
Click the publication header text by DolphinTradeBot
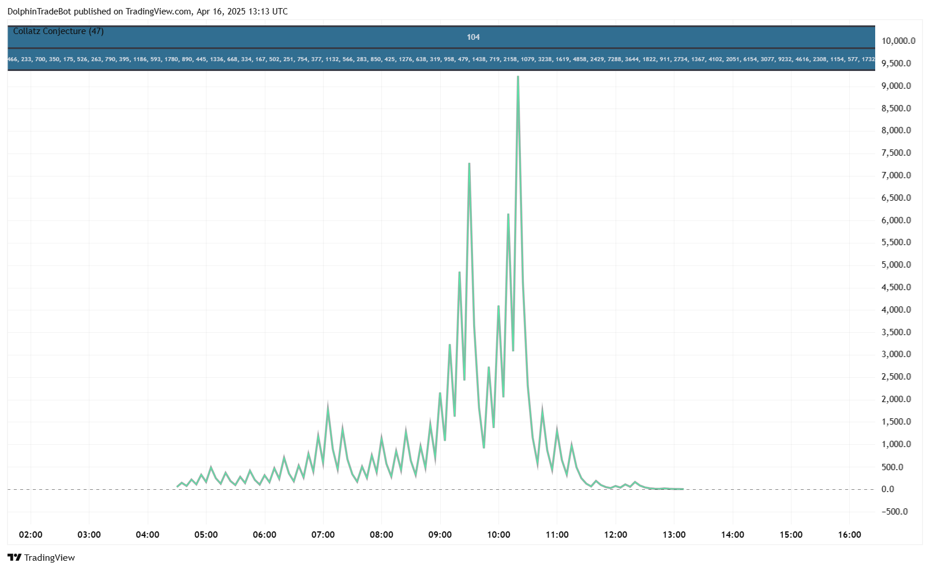[148, 12]
